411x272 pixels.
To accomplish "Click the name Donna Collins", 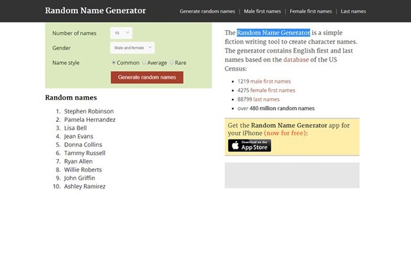I will pyautogui.click(x=83, y=144).
